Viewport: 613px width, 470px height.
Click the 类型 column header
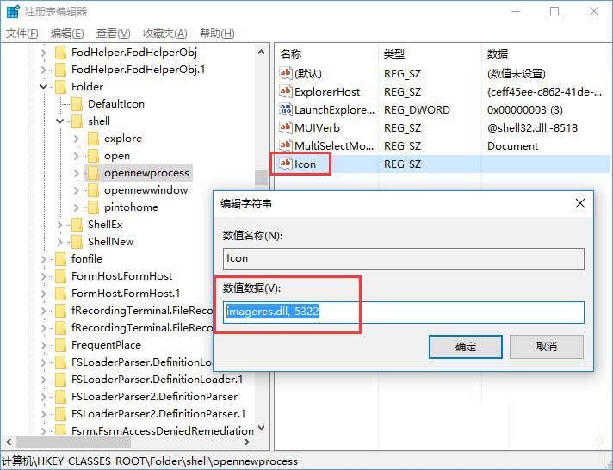393,53
